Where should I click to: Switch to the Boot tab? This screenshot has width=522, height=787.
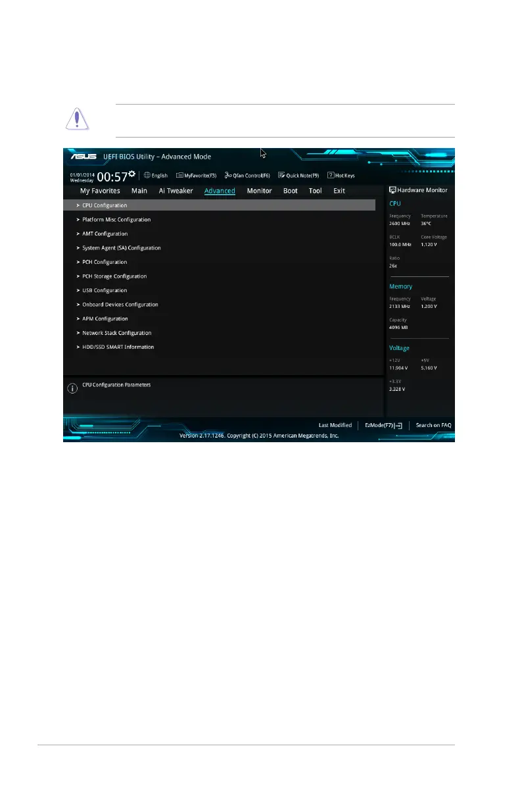291,191
